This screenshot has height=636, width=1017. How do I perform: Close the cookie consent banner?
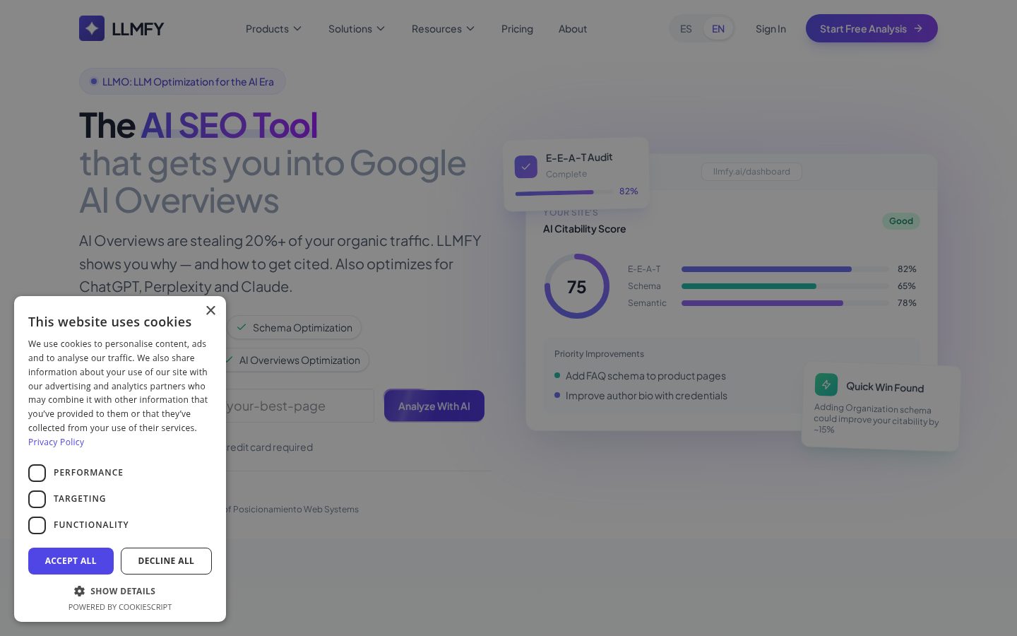[x=210, y=310]
